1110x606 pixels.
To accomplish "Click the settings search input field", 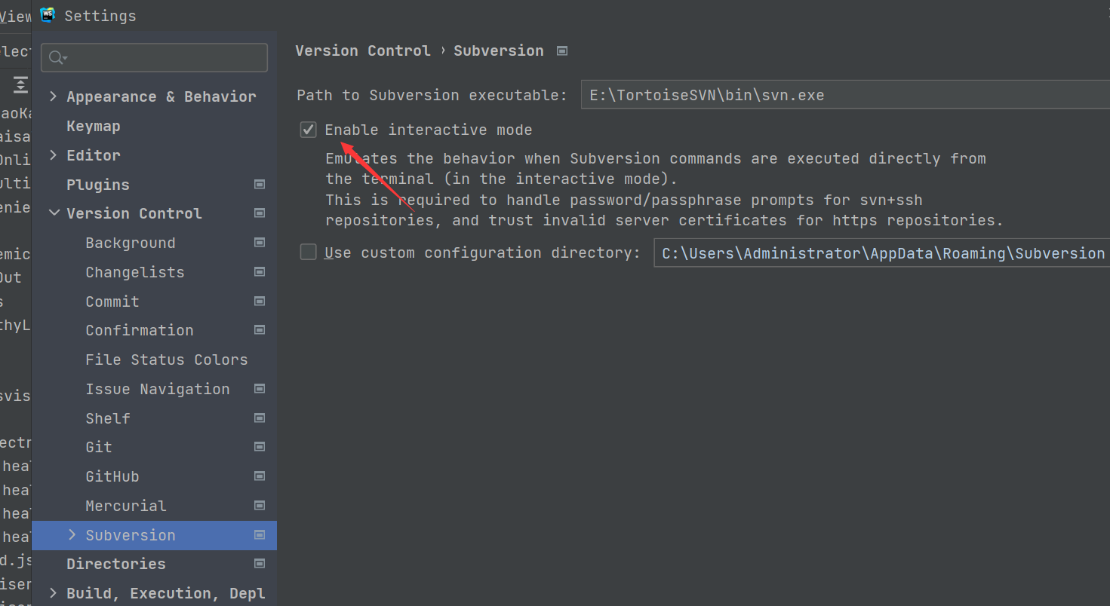I will pyautogui.click(x=155, y=57).
